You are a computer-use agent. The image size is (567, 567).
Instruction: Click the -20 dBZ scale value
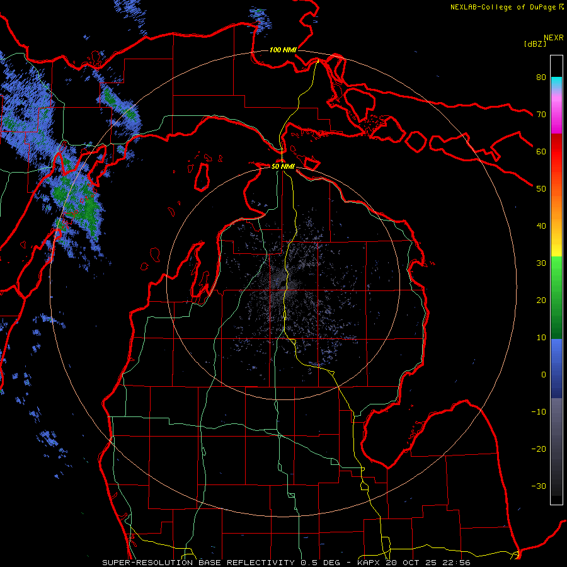(x=539, y=449)
